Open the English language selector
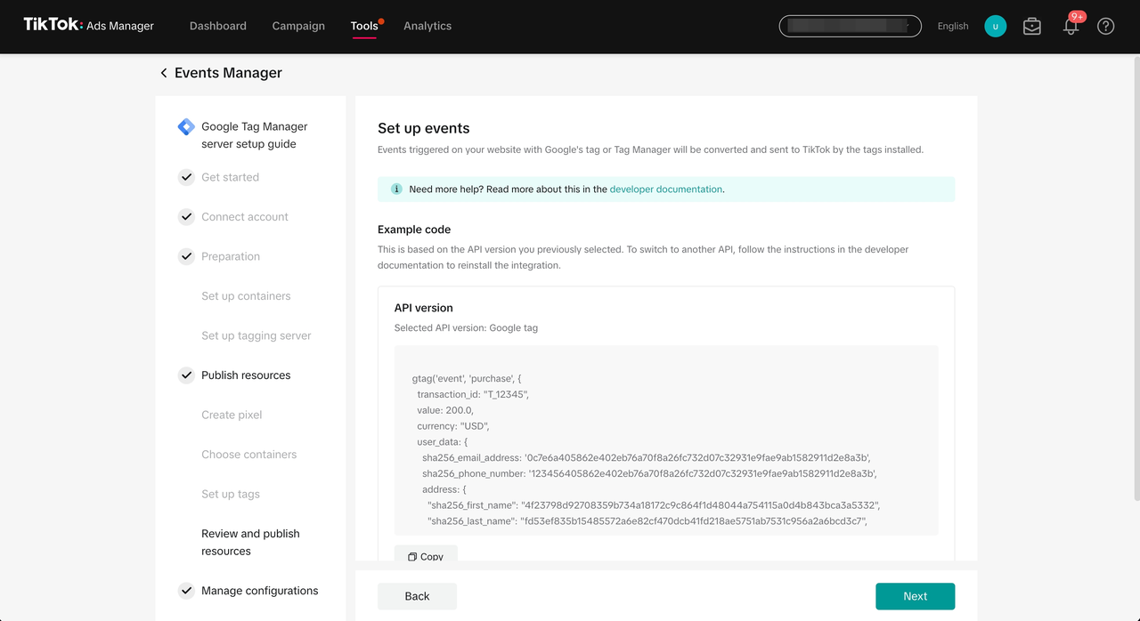The width and height of the screenshot is (1140, 621). pos(953,26)
